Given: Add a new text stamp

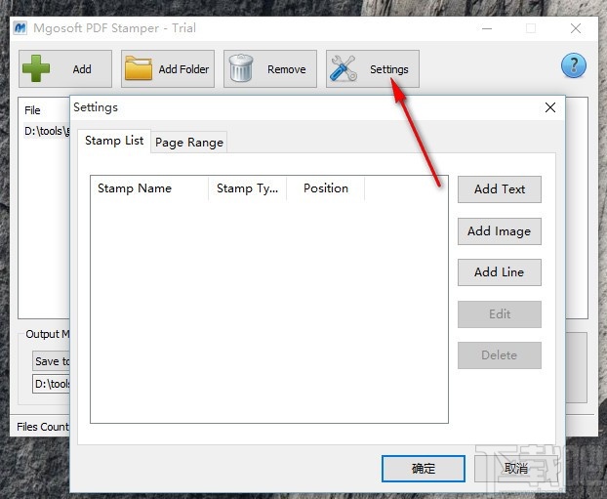Looking at the screenshot, I should pyautogui.click(x=500, y=189).
